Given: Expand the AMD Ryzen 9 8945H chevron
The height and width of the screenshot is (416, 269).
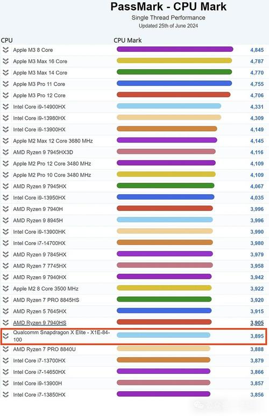Looking at the screenshot, I should click(x=5, y=221).
